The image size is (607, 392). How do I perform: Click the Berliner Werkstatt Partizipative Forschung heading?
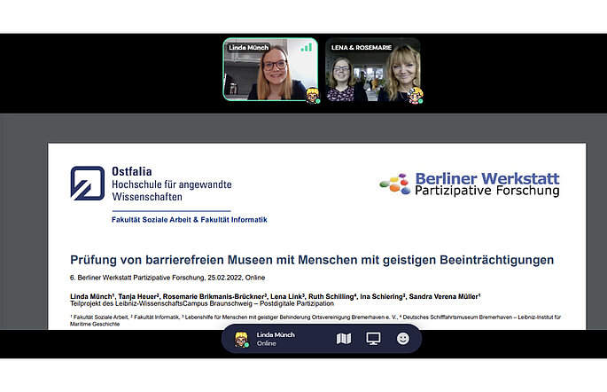(x=486, y=184)
